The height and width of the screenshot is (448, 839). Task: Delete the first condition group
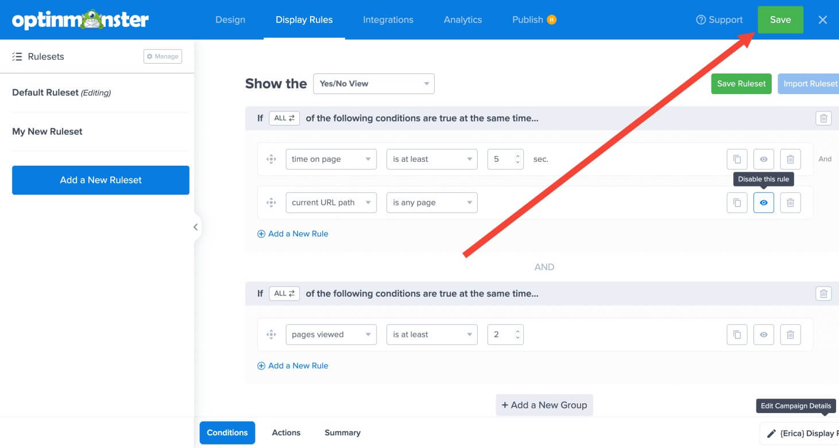[823, 118]
